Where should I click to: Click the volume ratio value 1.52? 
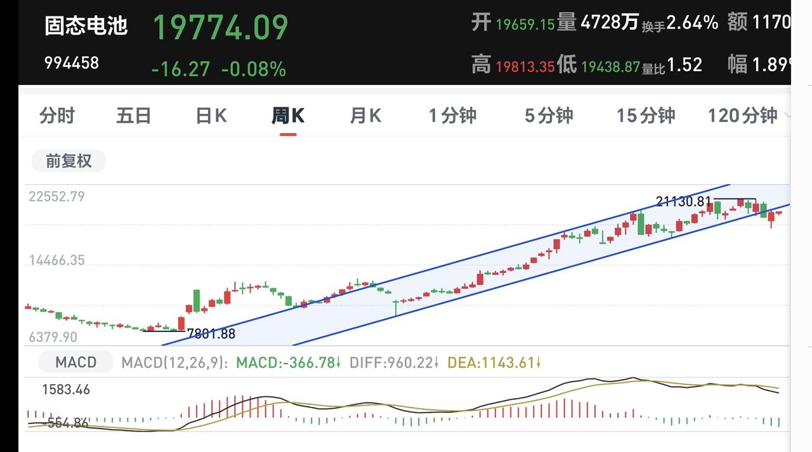pyautogui.click(x=684, y=65)
